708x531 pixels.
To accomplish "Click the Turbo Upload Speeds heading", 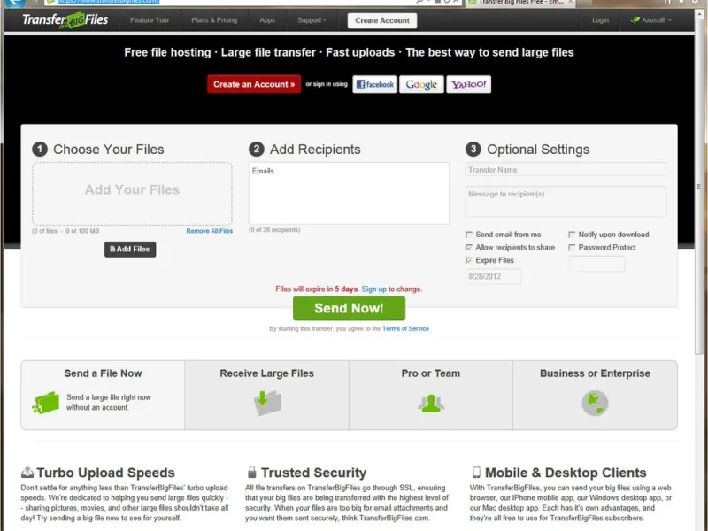I will (x=105, y=473).
